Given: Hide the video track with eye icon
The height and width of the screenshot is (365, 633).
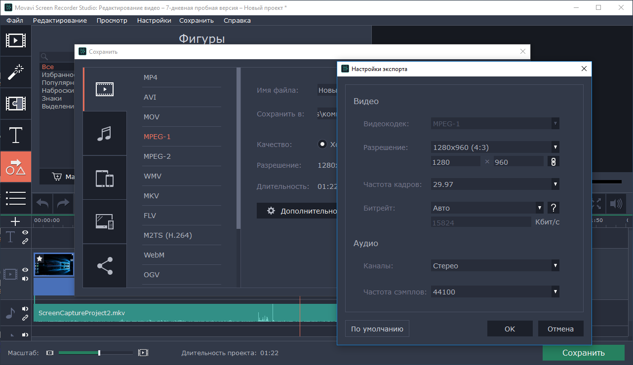Looking at the screenshot, I should point(25,270).
